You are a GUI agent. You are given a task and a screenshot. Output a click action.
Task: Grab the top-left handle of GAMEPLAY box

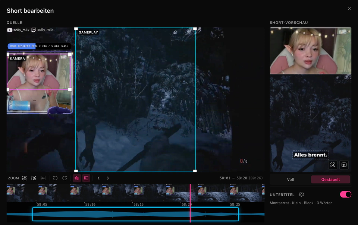76,29
